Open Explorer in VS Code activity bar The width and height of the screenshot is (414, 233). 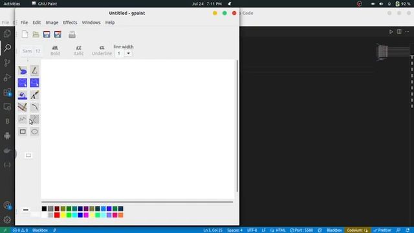pos(7,33)
